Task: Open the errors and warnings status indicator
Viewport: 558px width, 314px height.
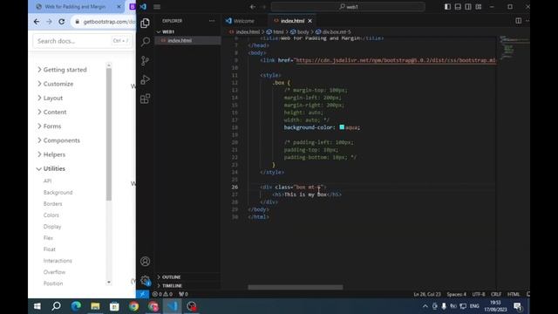Action: 163,294
